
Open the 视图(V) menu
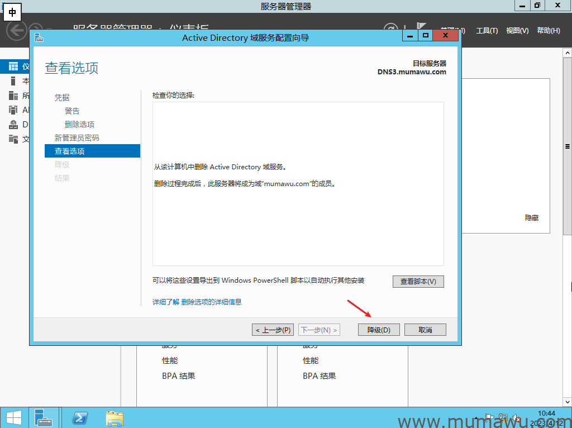click(x=517, y=31)
